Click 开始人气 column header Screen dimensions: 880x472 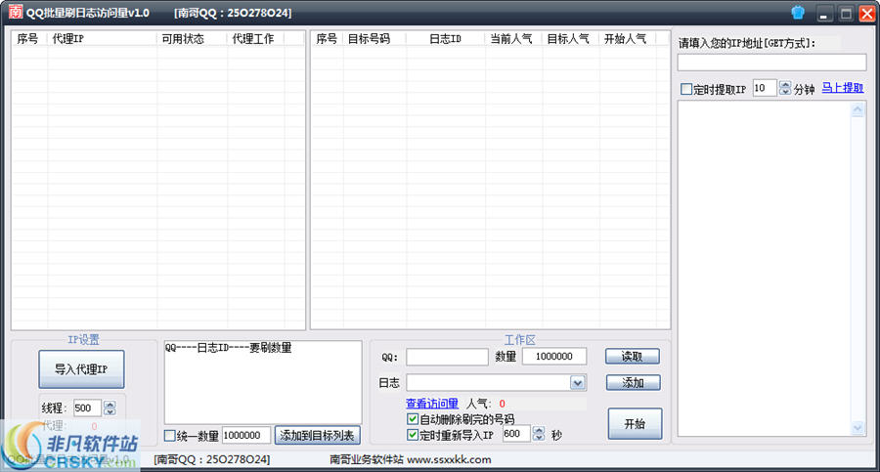[628, 38]
